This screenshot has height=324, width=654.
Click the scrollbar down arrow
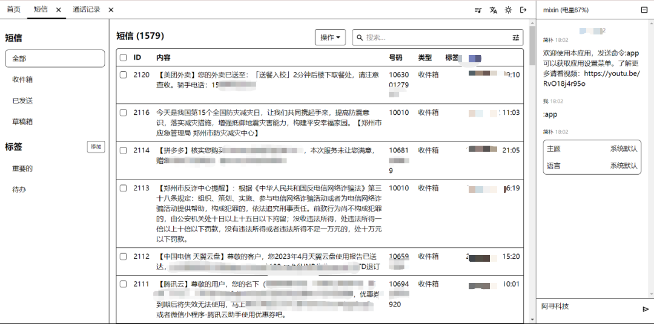click(532, 320)
